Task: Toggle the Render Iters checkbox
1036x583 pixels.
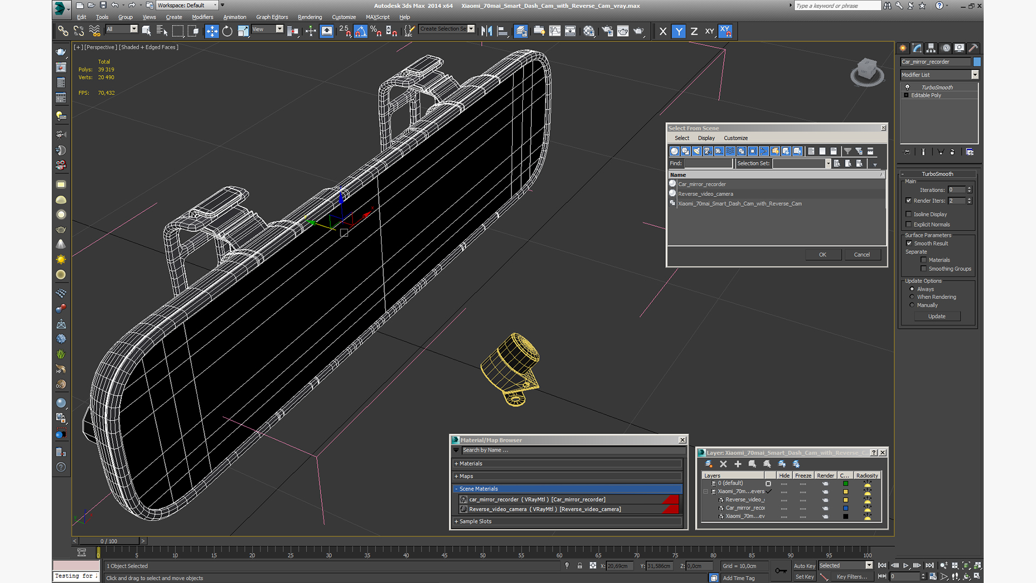Action: point(909,200)
